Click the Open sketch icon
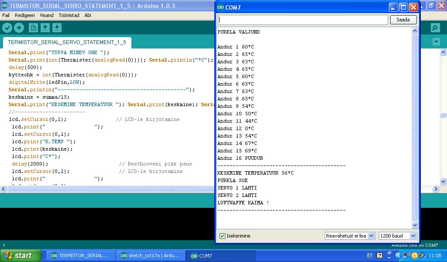This screenshot has width=447, height=262. point(45,28)
